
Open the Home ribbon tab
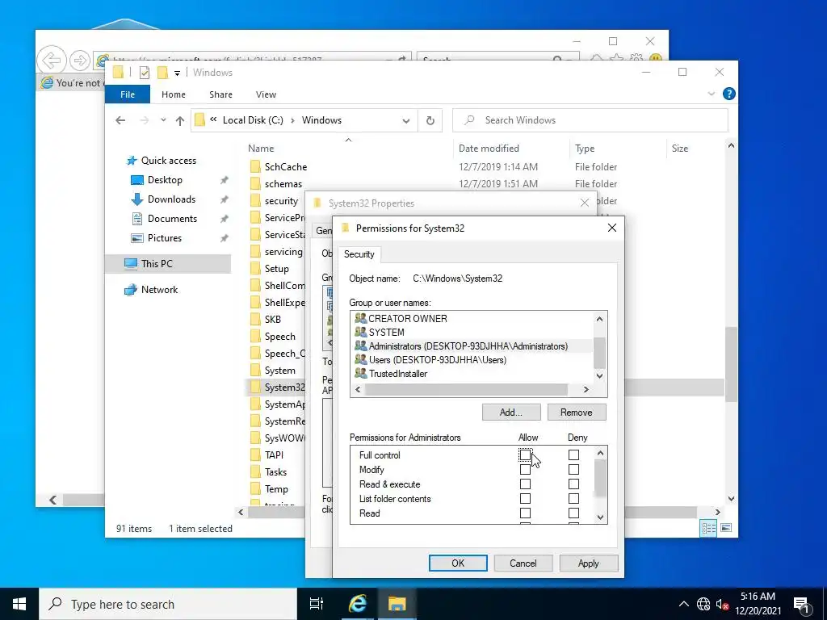point(174,94)
